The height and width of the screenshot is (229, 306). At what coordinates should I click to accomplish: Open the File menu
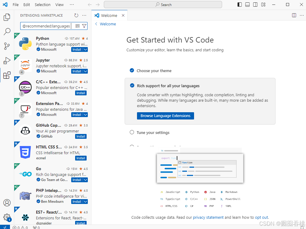click(x=16, y=5)
